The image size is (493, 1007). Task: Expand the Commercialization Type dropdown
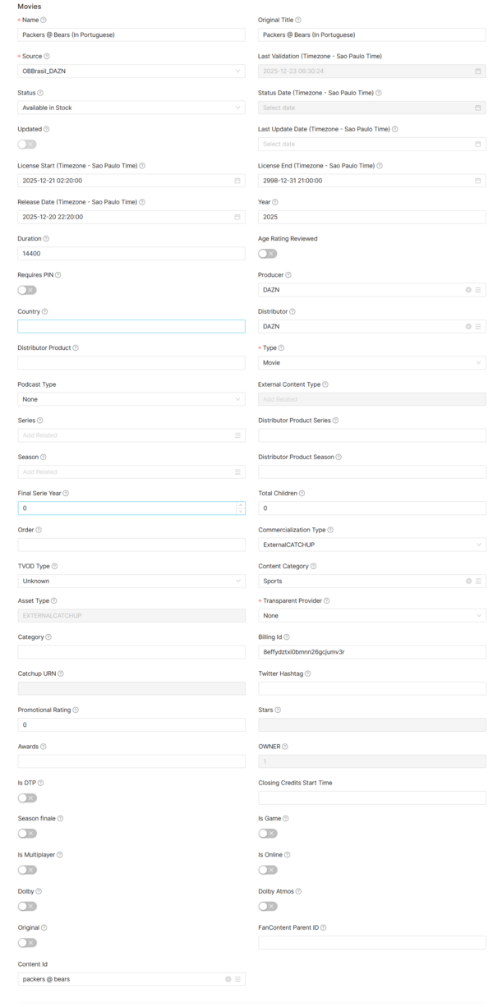pyautogui.click(x=371, y=545)
